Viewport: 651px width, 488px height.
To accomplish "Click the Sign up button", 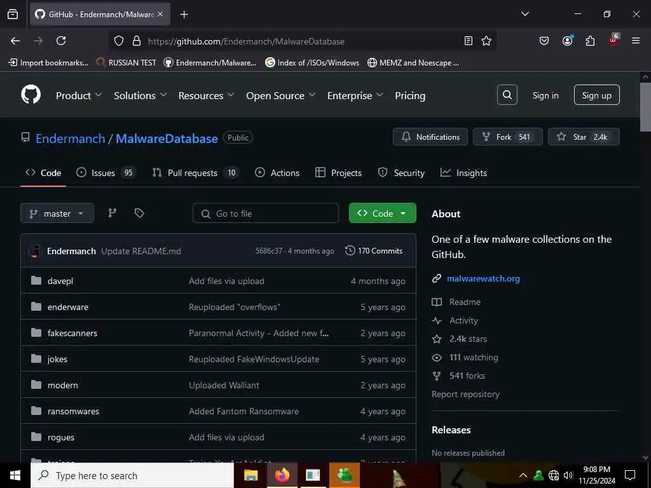I will point(596,95).
